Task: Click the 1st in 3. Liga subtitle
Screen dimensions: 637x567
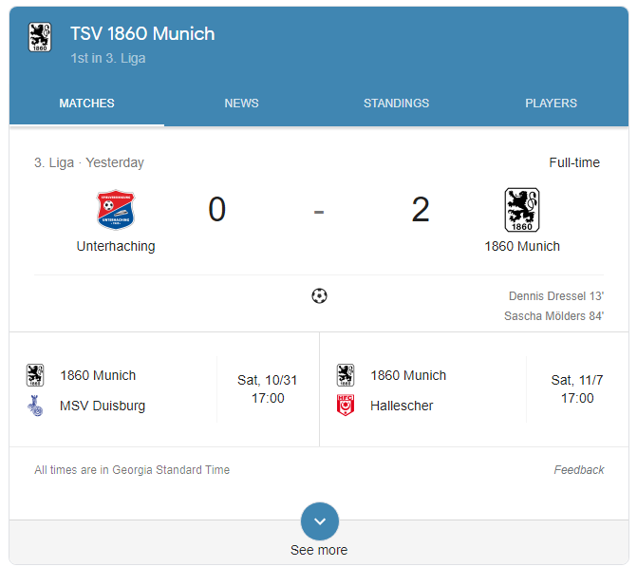Action: pos(108,58)
